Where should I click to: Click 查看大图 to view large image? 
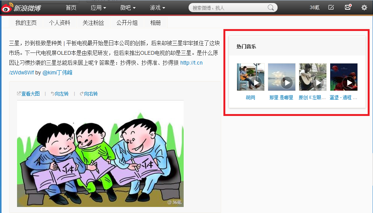tap(28, 94)
